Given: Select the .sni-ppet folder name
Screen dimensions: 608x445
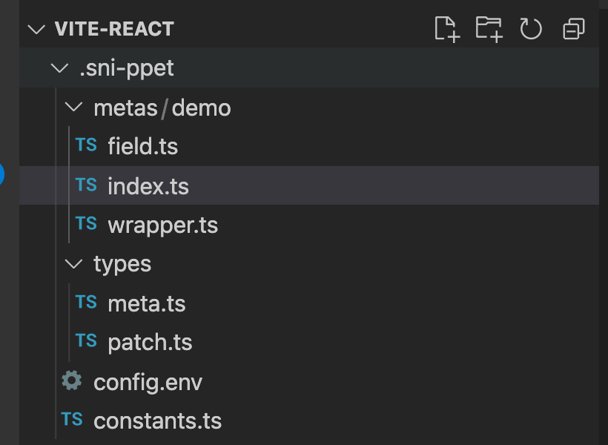Looking at the screenshot, I should pyautogui.click(x=126, y=69).
